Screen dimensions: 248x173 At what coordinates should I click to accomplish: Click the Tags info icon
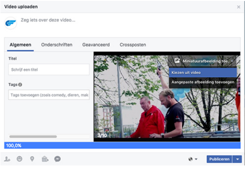point(20,85)
